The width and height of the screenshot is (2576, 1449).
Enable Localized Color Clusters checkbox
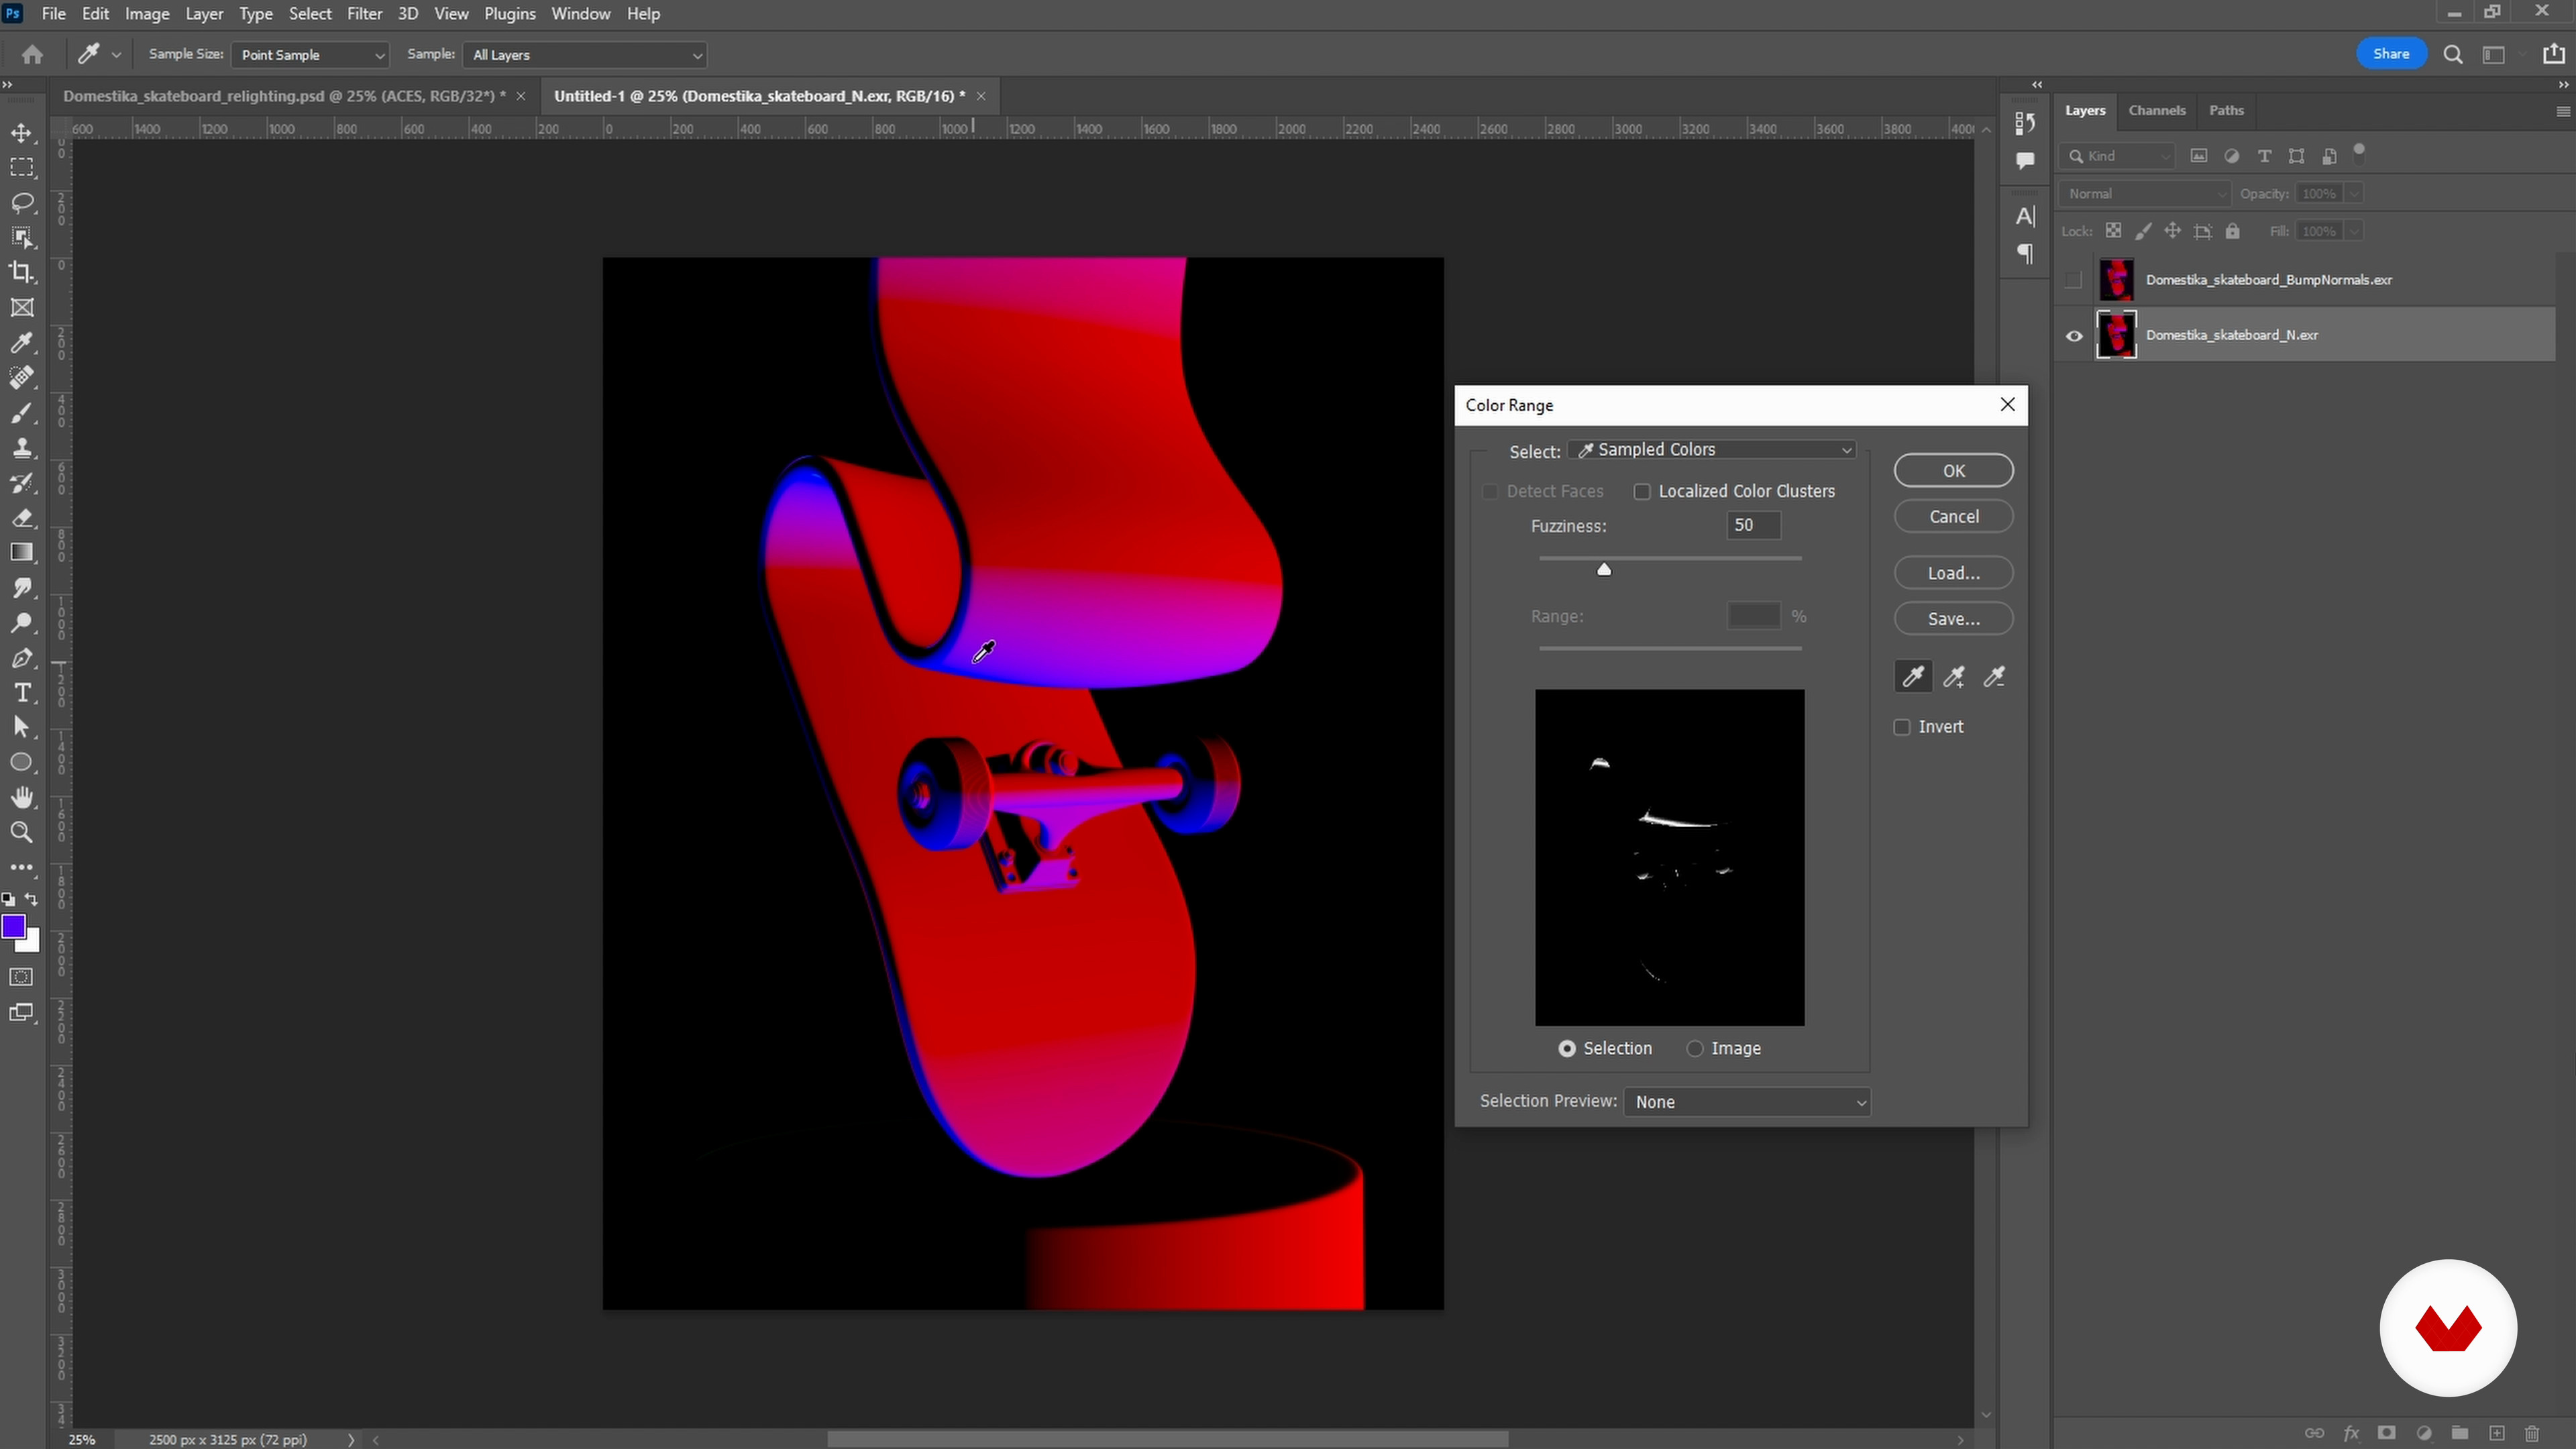[x=1642, y=491]
